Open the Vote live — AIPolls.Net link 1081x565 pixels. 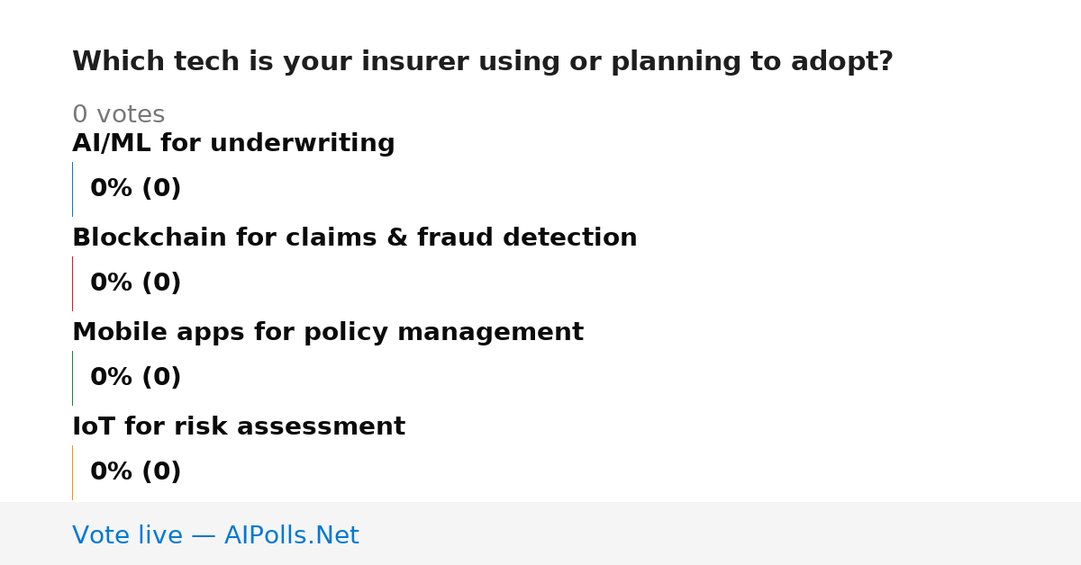(x=215, y=536)
